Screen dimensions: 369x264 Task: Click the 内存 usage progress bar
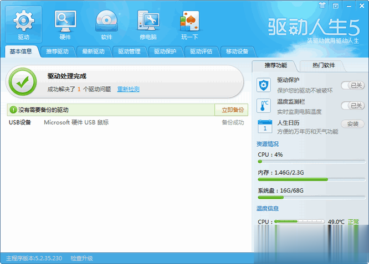coord(311,179)
